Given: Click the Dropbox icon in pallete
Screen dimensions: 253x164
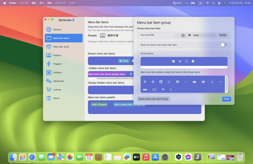Looking at the screenshot, I should [177, 82].
